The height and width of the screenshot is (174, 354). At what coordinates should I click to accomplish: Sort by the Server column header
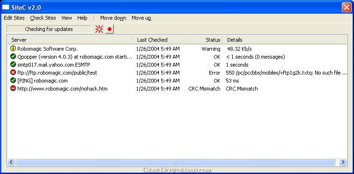(x=70, y=40)
